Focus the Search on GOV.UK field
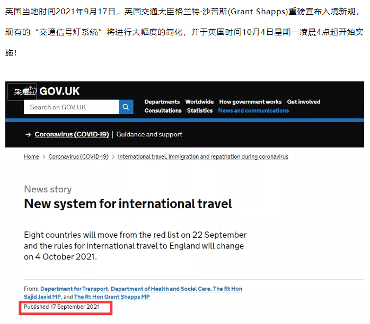 tap(71, 107)
